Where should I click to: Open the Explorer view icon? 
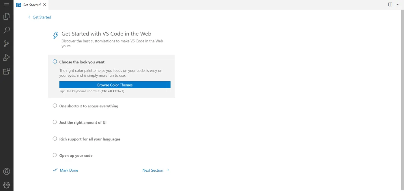point(6,16)
